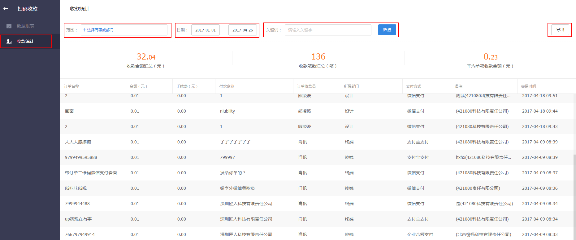This screenshot has height=240, width=576.
Task: Click the back arrow icon
Action: coord(6,9)
